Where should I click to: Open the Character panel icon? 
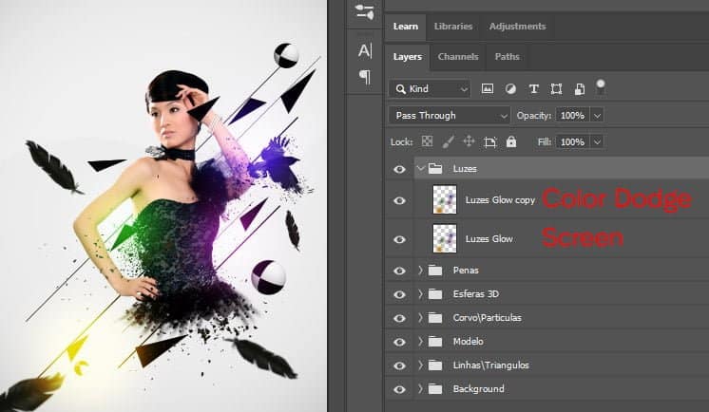(x=365, y=50)
